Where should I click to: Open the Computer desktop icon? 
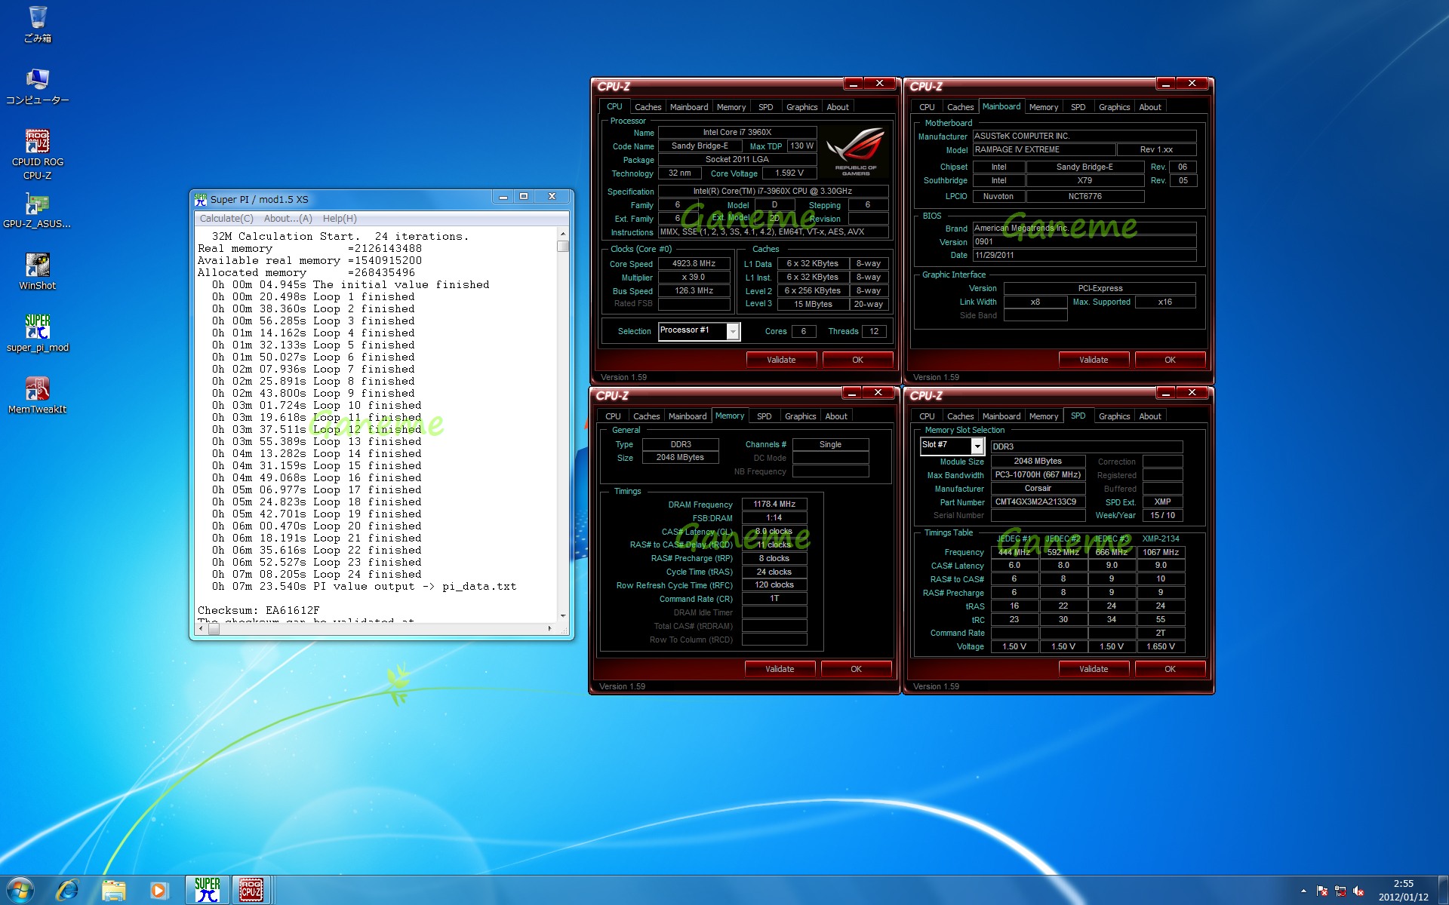[38, 86]
